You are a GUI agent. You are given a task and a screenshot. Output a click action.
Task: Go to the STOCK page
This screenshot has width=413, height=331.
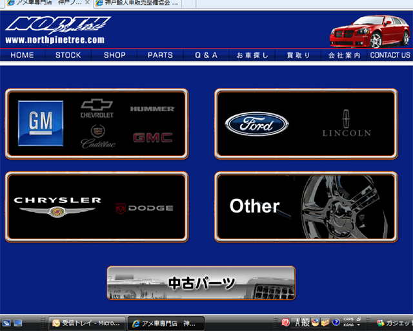[68, 55]
